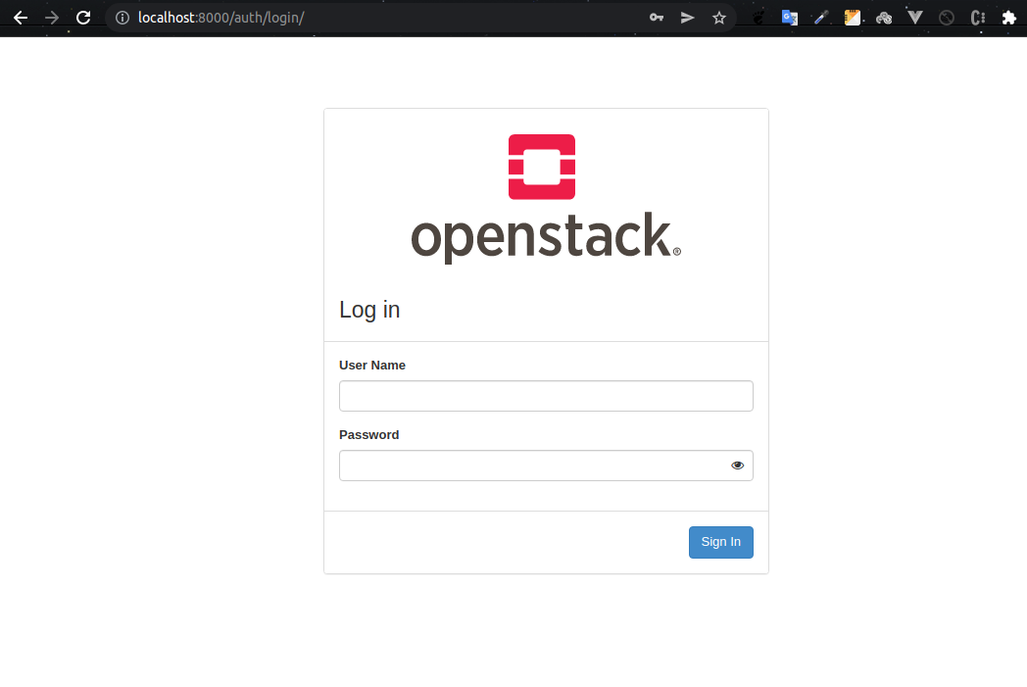Open the greyed-out circular extension
The width and height of the screenshot is (1027, 687).
pos(947,18)
